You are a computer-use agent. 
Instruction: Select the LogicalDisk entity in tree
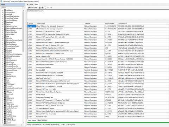tap(10, 118)
